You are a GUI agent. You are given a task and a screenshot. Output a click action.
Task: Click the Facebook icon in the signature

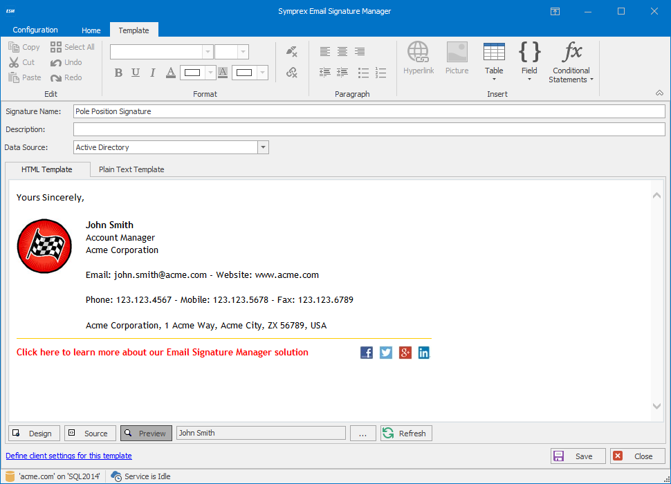[x=367, y=353]
